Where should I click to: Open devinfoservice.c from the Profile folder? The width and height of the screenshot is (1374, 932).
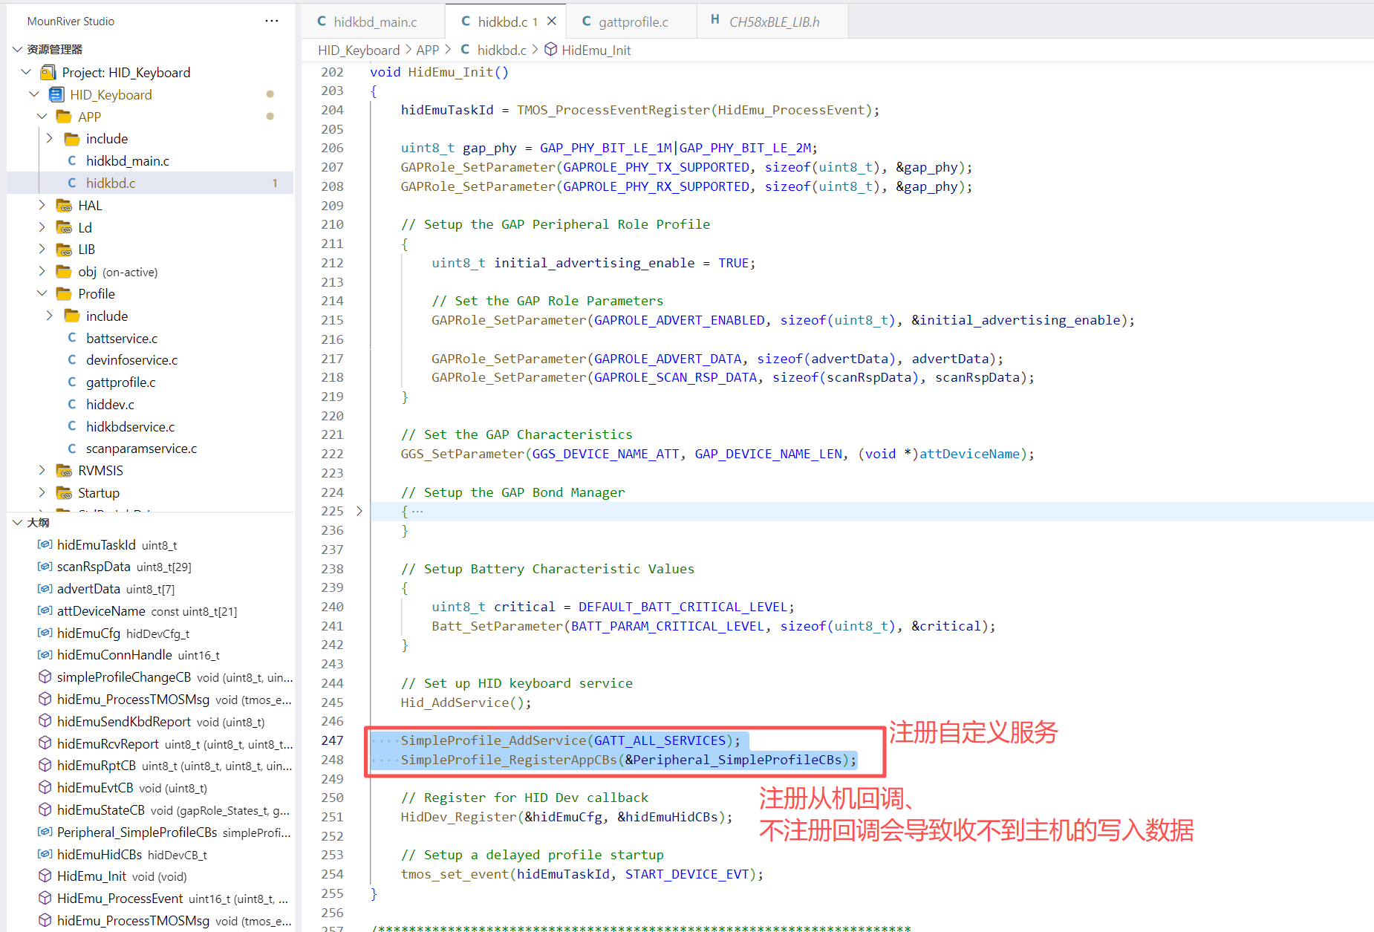pyautogui.click(x=132, y=359)
